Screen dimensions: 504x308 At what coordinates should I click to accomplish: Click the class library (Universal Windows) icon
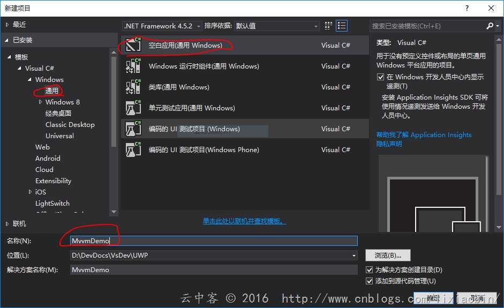pyautogui.click(x=133, y=86)
